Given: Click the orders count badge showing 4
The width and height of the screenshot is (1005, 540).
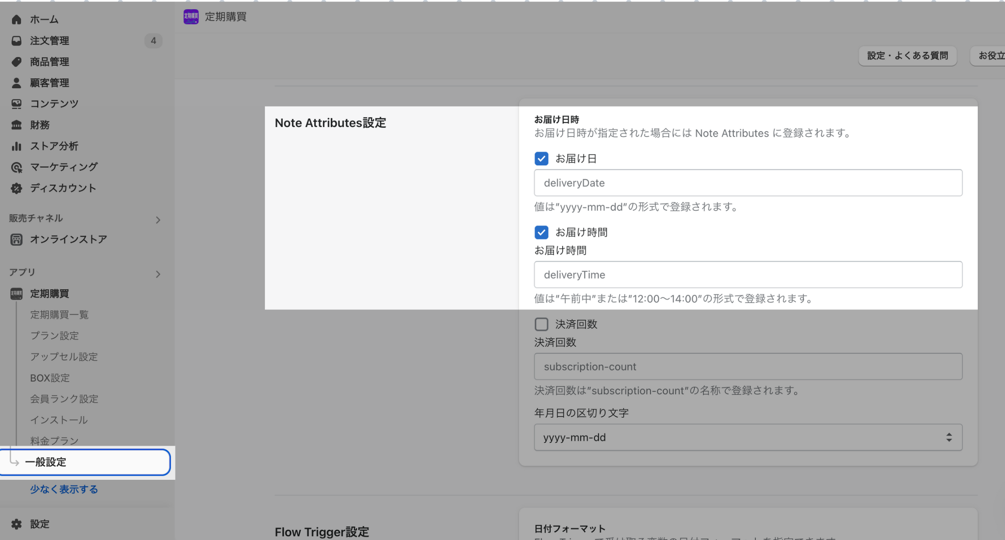Looking at the screenshot, I should point(153,41).
